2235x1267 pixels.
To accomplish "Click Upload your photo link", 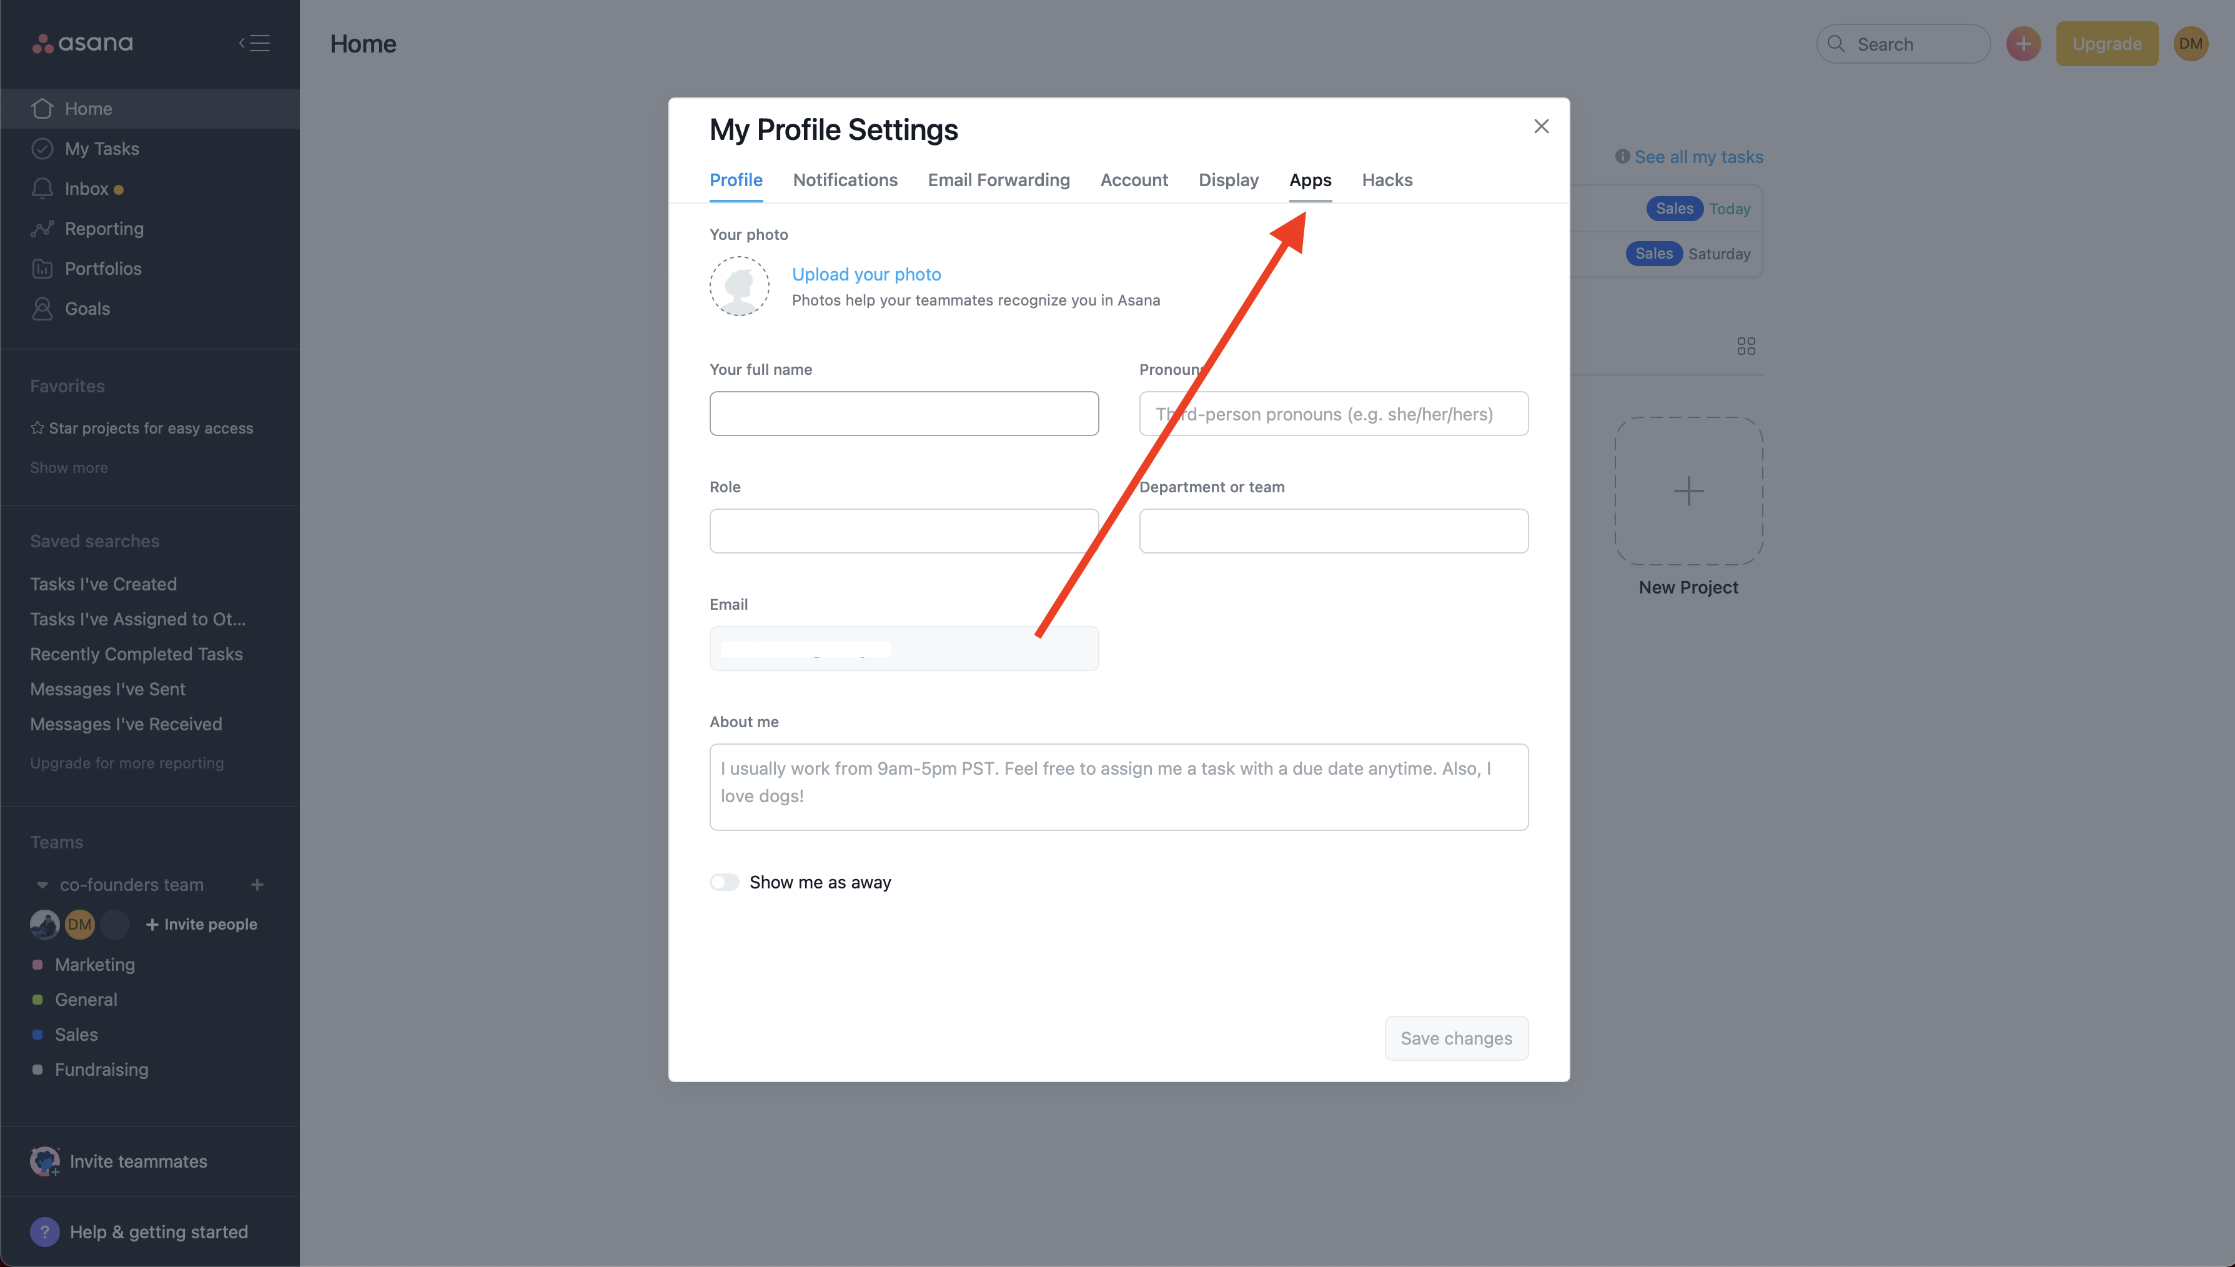I will click(x=866, y=274).
